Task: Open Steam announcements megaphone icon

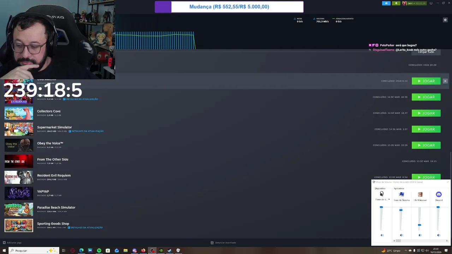Action: click(386, 3)
